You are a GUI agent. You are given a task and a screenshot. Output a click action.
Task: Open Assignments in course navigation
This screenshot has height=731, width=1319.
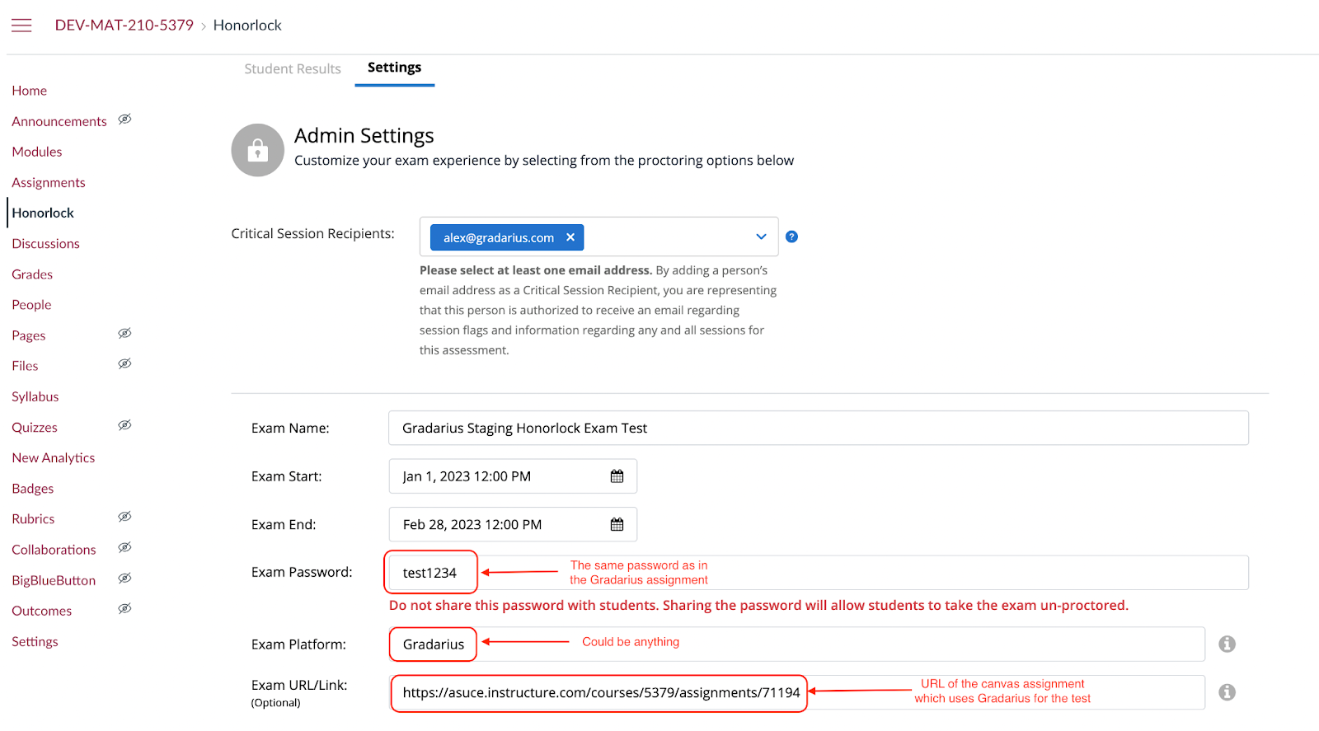pyautogui.click(x=49, y=182)
